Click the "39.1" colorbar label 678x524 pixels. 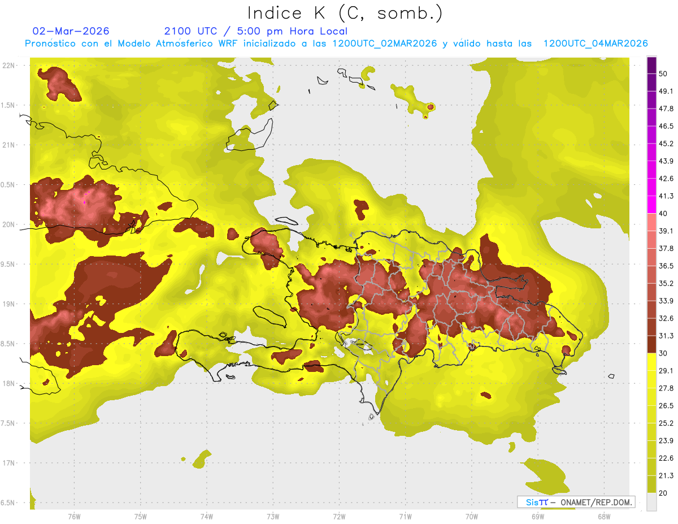[666, 231]
